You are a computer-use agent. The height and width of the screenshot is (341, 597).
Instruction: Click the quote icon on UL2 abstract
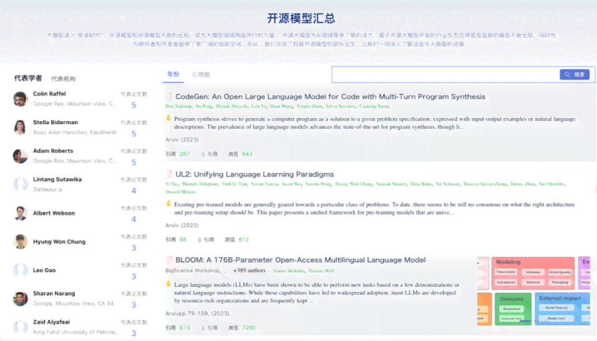[x=169, y=203]
